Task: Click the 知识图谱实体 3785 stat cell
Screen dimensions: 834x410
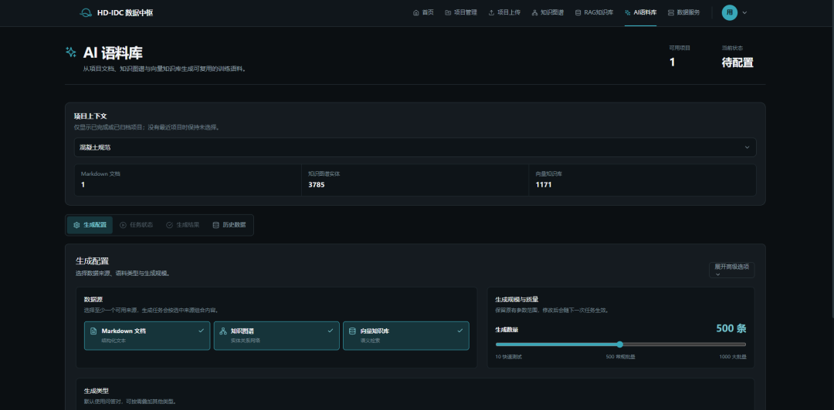Action: (x=415, y=180)
